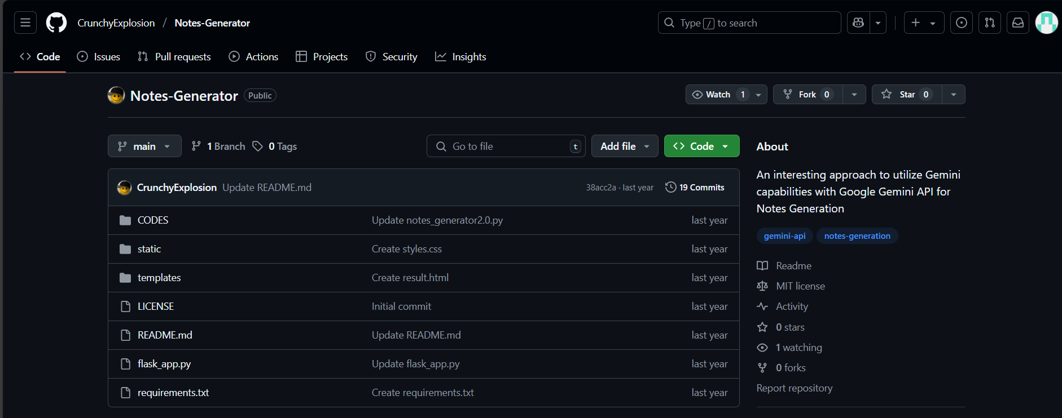This screenshot has height=418, width=1062.
Task: Click the search box in header
Action: click(x=749, y=23)
